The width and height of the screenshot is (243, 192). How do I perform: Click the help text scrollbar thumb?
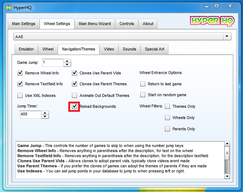(x=227, y=153)
